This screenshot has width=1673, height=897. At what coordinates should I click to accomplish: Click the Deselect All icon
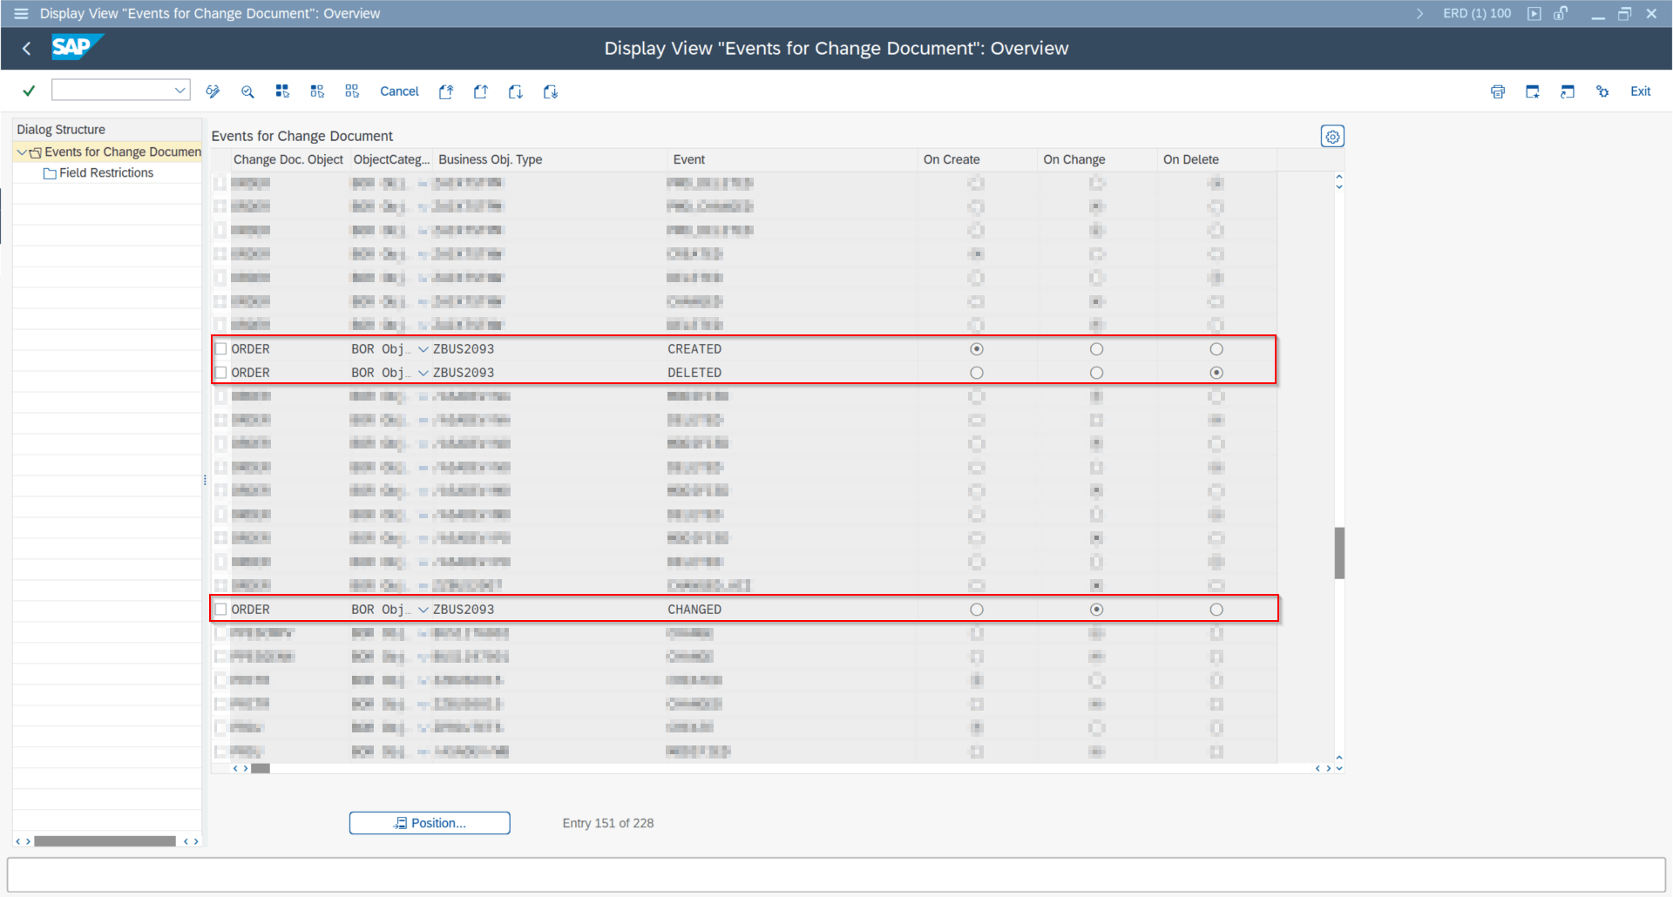click(x=352, y=91)
